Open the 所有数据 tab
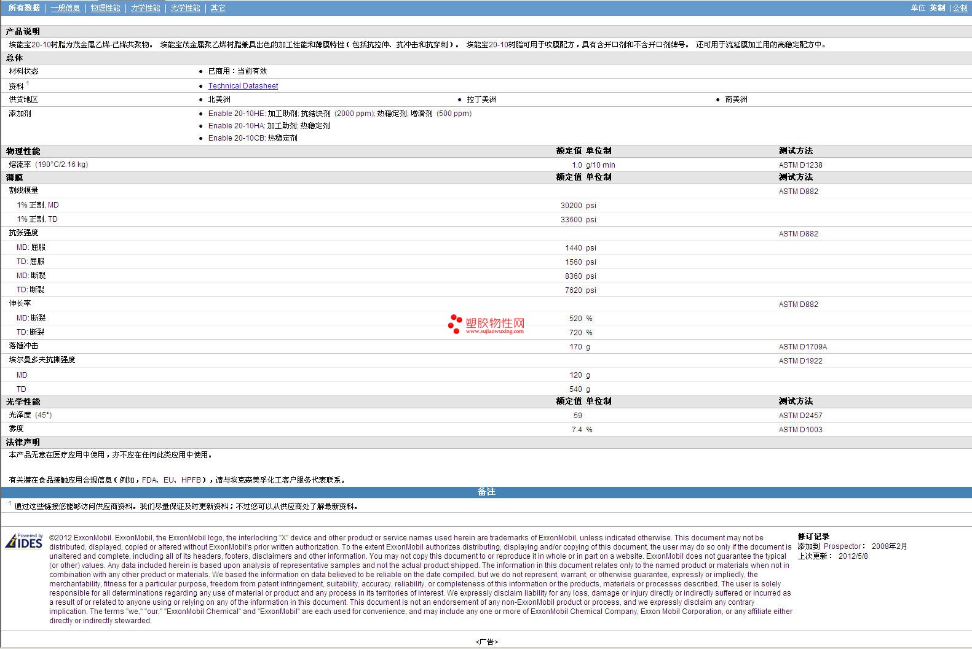The height and width of the screenshot is (649, 972). click(x=24, y=8)
